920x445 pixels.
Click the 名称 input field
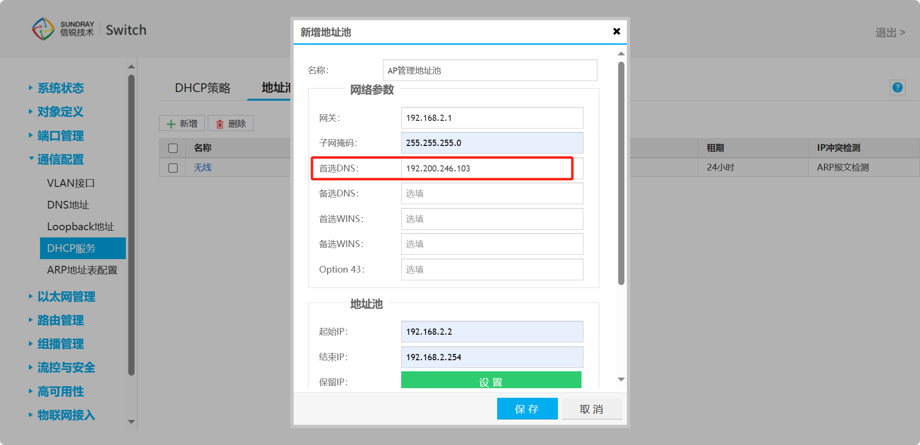click(x=490, y=70)
